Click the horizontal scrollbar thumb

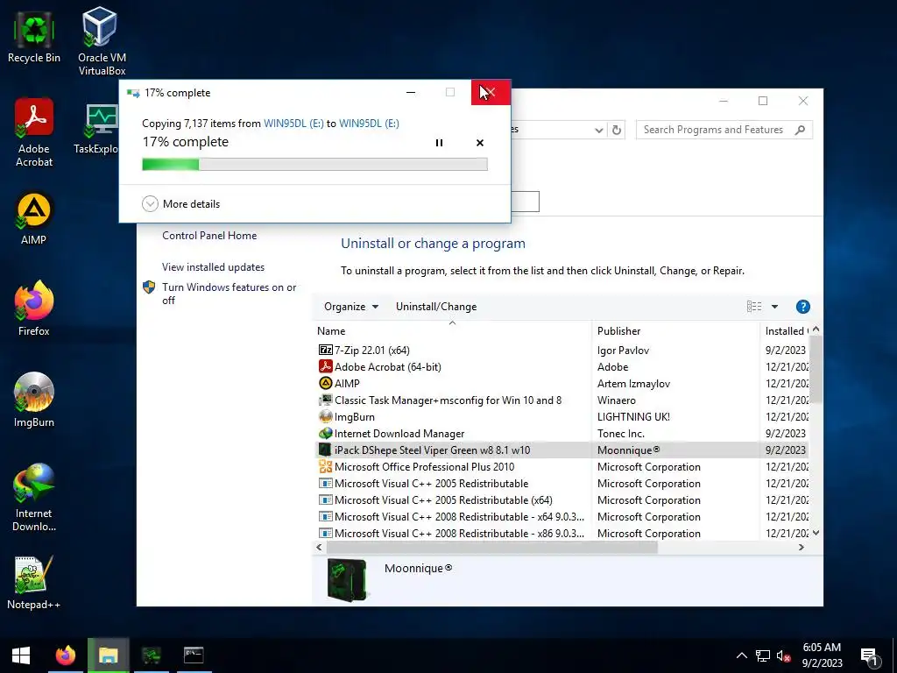492,547
